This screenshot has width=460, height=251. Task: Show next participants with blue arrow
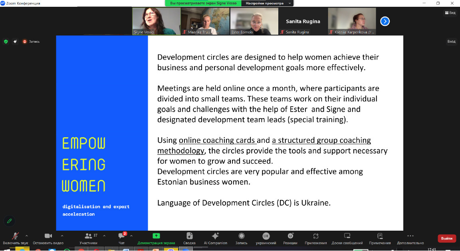(385, 22)
